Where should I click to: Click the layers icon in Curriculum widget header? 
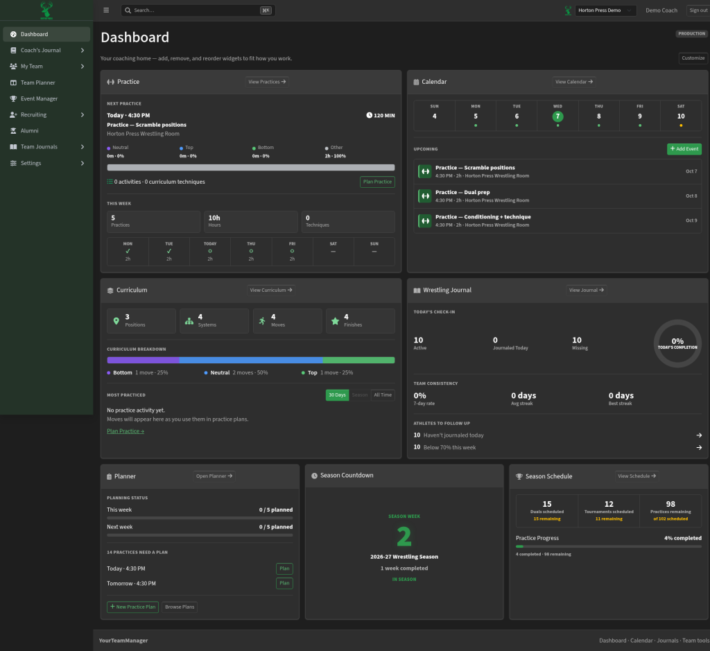110,290
